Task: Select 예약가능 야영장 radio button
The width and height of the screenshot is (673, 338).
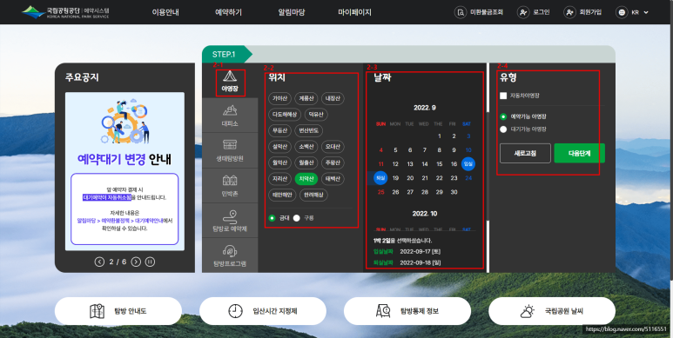Action: pos(503,116)
